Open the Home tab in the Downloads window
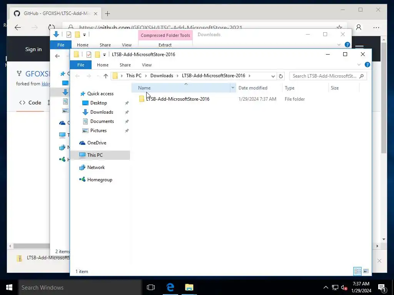 pos(83,45)
